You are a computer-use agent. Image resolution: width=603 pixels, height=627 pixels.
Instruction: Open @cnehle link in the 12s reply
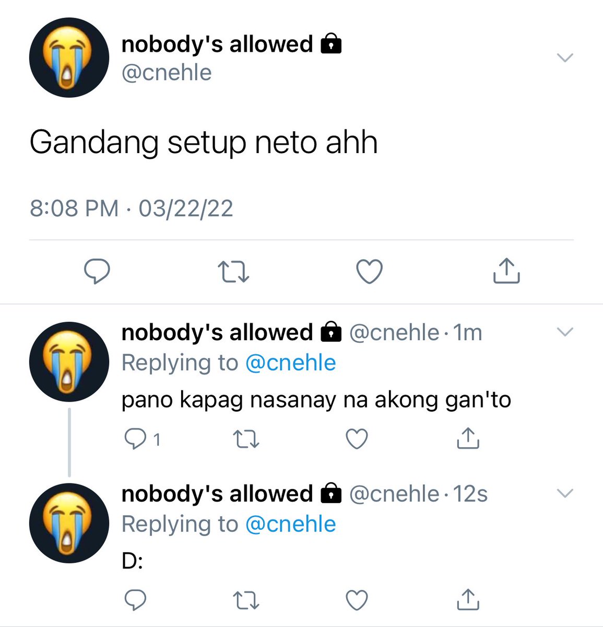290,524
